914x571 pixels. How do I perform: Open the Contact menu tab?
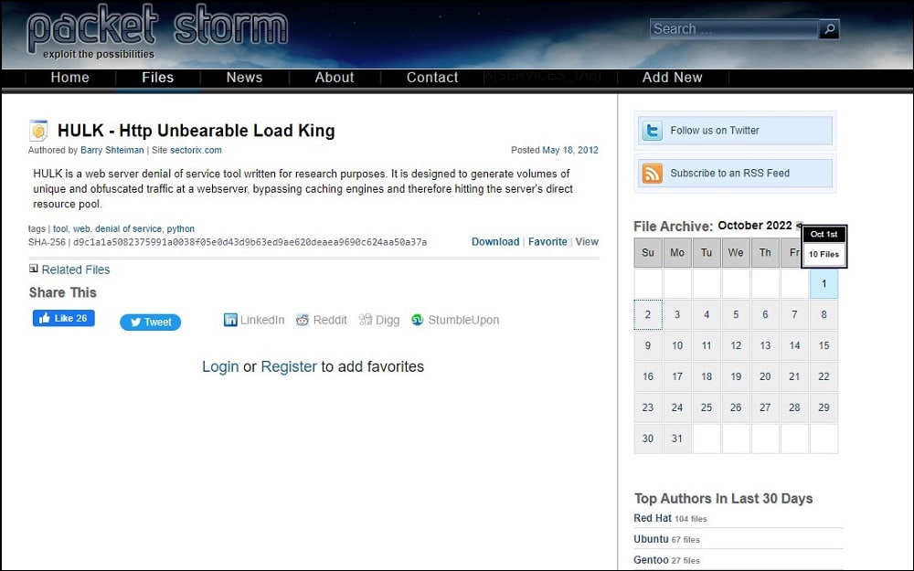tap(432, 78)
